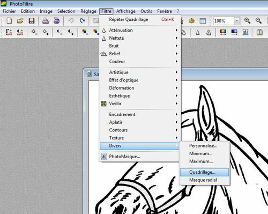Reduce saturation with the colored squares minus icon
Viewport: 268px width, 214px height.
click(x=85, y=32)
